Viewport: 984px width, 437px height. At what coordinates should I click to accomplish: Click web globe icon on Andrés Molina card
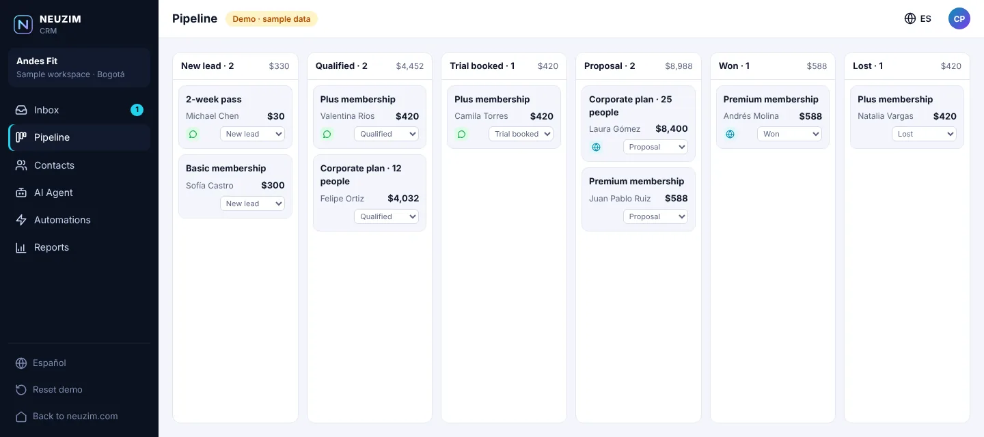730,134
